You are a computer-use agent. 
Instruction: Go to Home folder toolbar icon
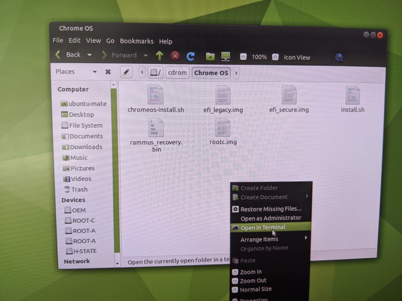[210, 56]
